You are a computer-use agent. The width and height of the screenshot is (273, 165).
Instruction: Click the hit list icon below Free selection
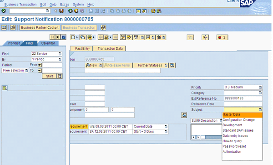5,88
